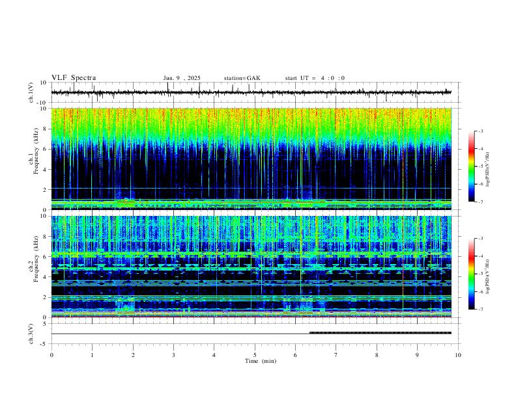
Task: Click tick label '0' on the Time axis
Action: click(51, 355)
